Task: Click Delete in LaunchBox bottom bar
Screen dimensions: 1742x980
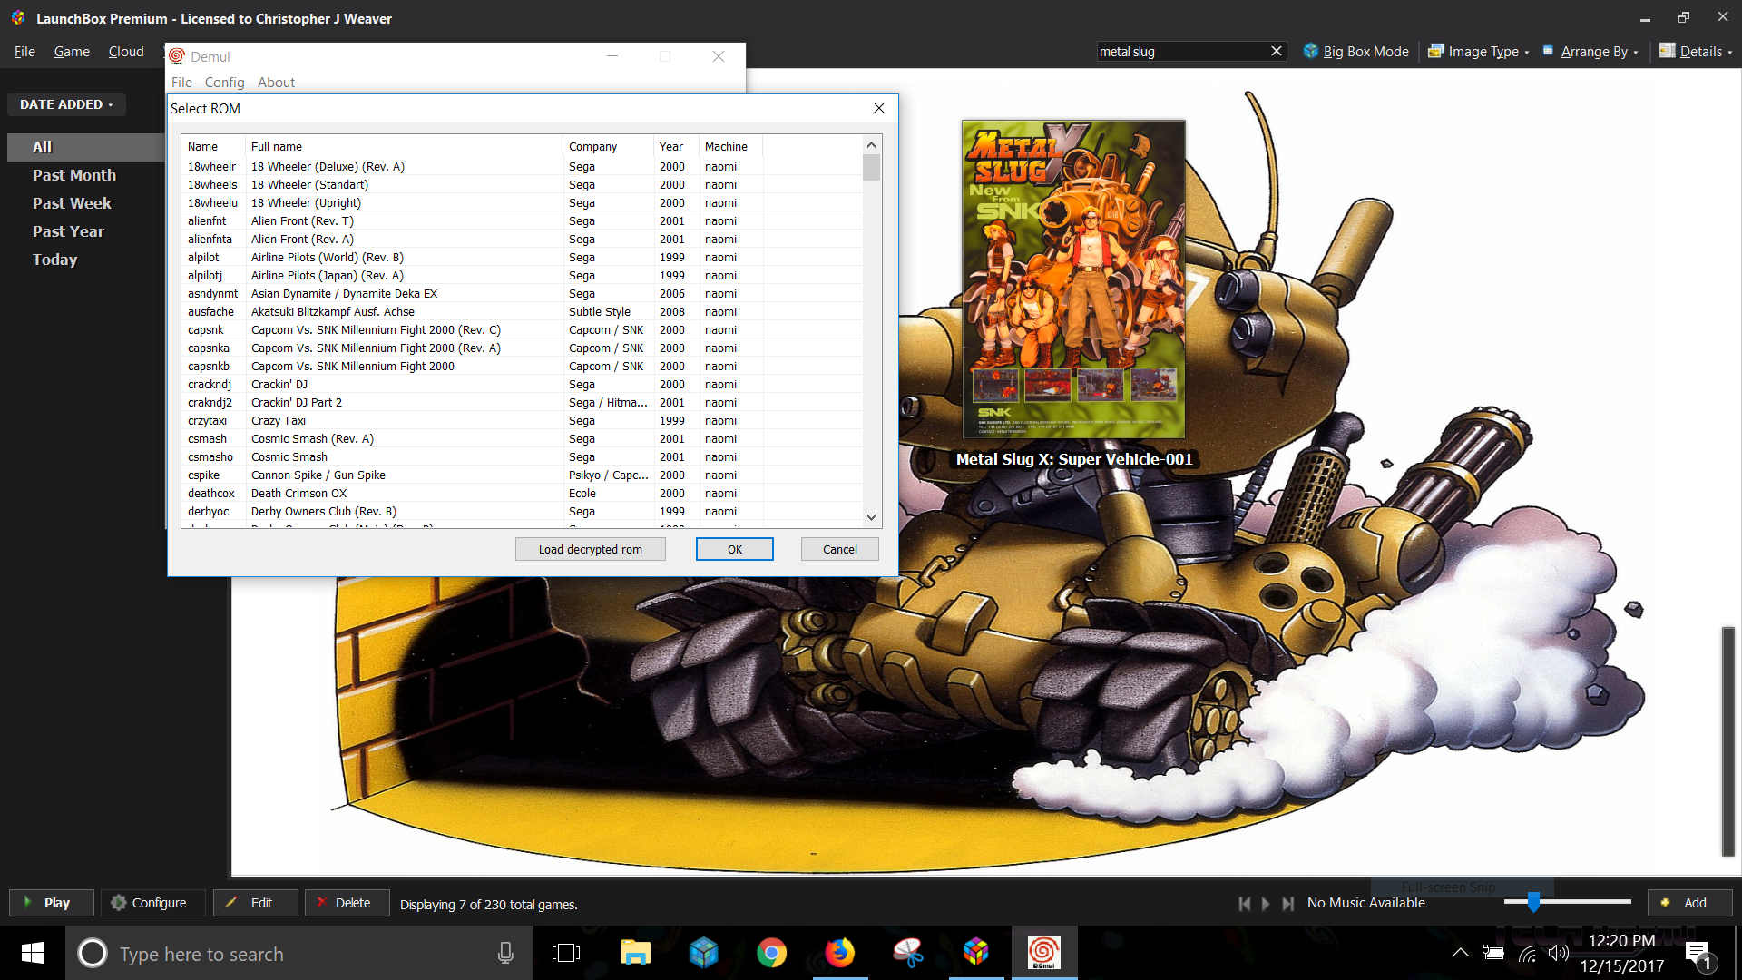Action: 347,903
